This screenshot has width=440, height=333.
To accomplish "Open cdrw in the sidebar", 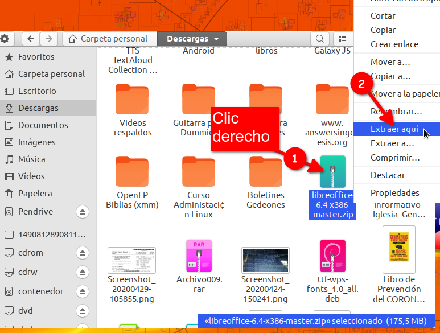I will click(27, 272).
